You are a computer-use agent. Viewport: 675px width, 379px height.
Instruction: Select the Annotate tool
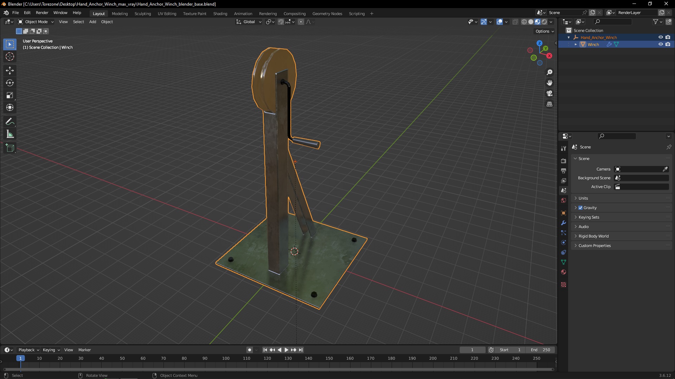10,122
